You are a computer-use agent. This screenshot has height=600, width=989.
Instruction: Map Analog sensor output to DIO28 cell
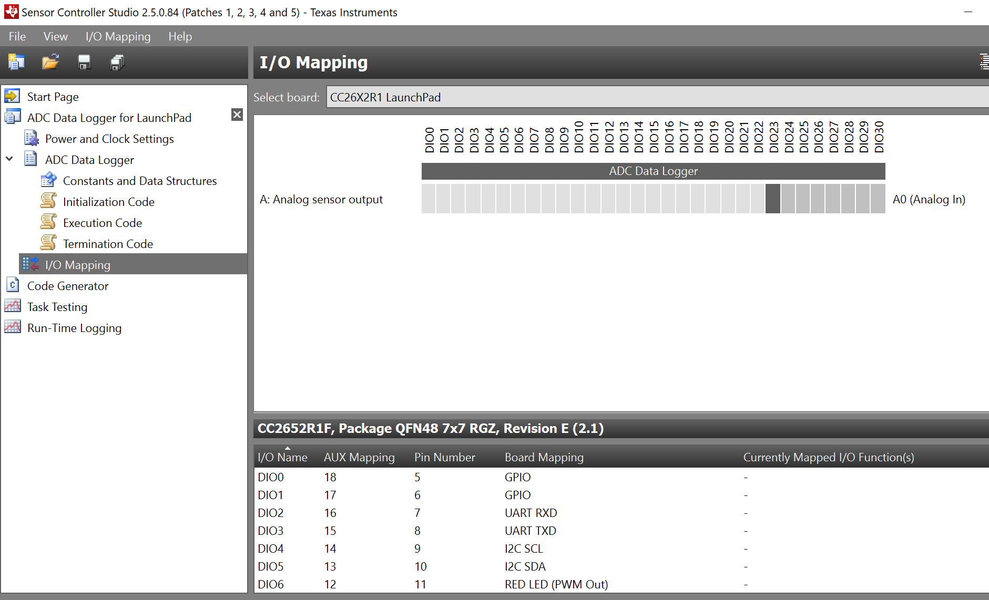point(848,199)
